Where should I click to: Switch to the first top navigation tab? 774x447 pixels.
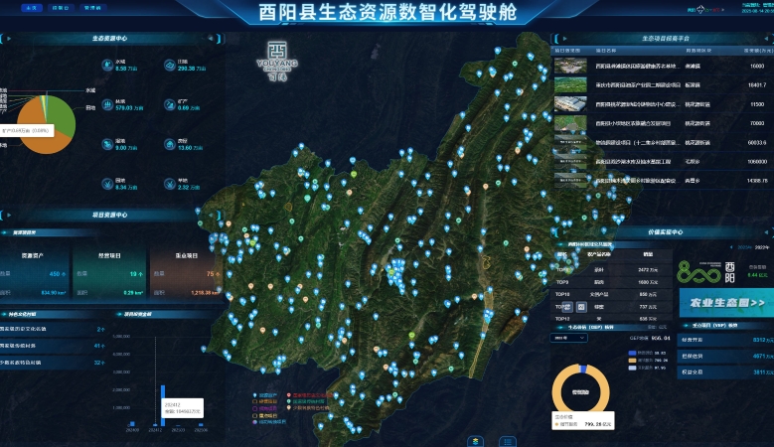(31, 7)
